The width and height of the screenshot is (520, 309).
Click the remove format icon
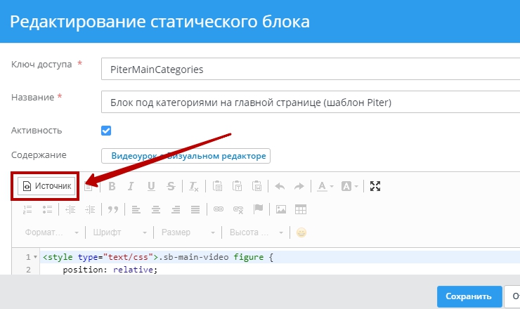194,186
